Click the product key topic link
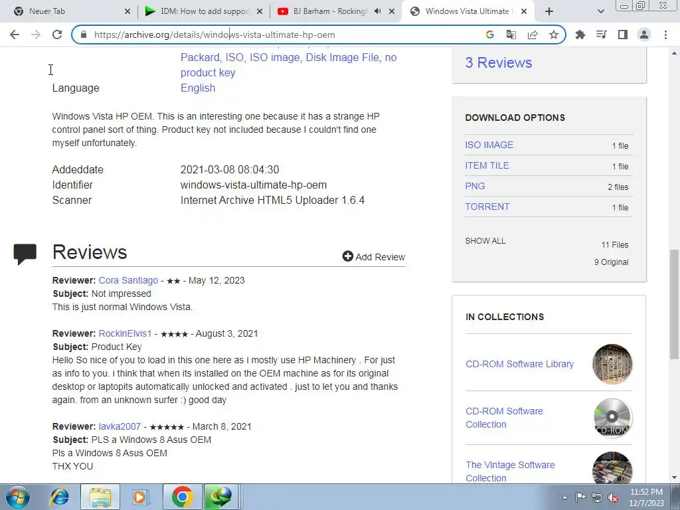Image resolution: width=680 pixels, height=510 pixels. pyautogui.click(x=208, y=72)
